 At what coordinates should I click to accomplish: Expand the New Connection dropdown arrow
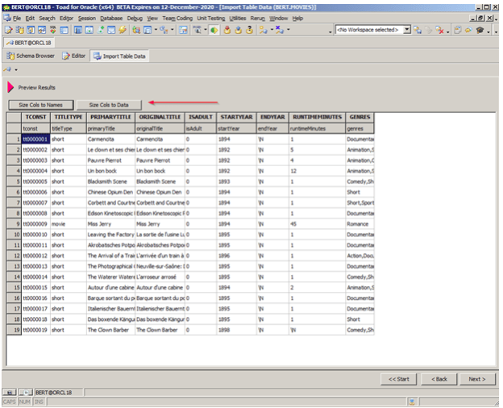point(272,30)
